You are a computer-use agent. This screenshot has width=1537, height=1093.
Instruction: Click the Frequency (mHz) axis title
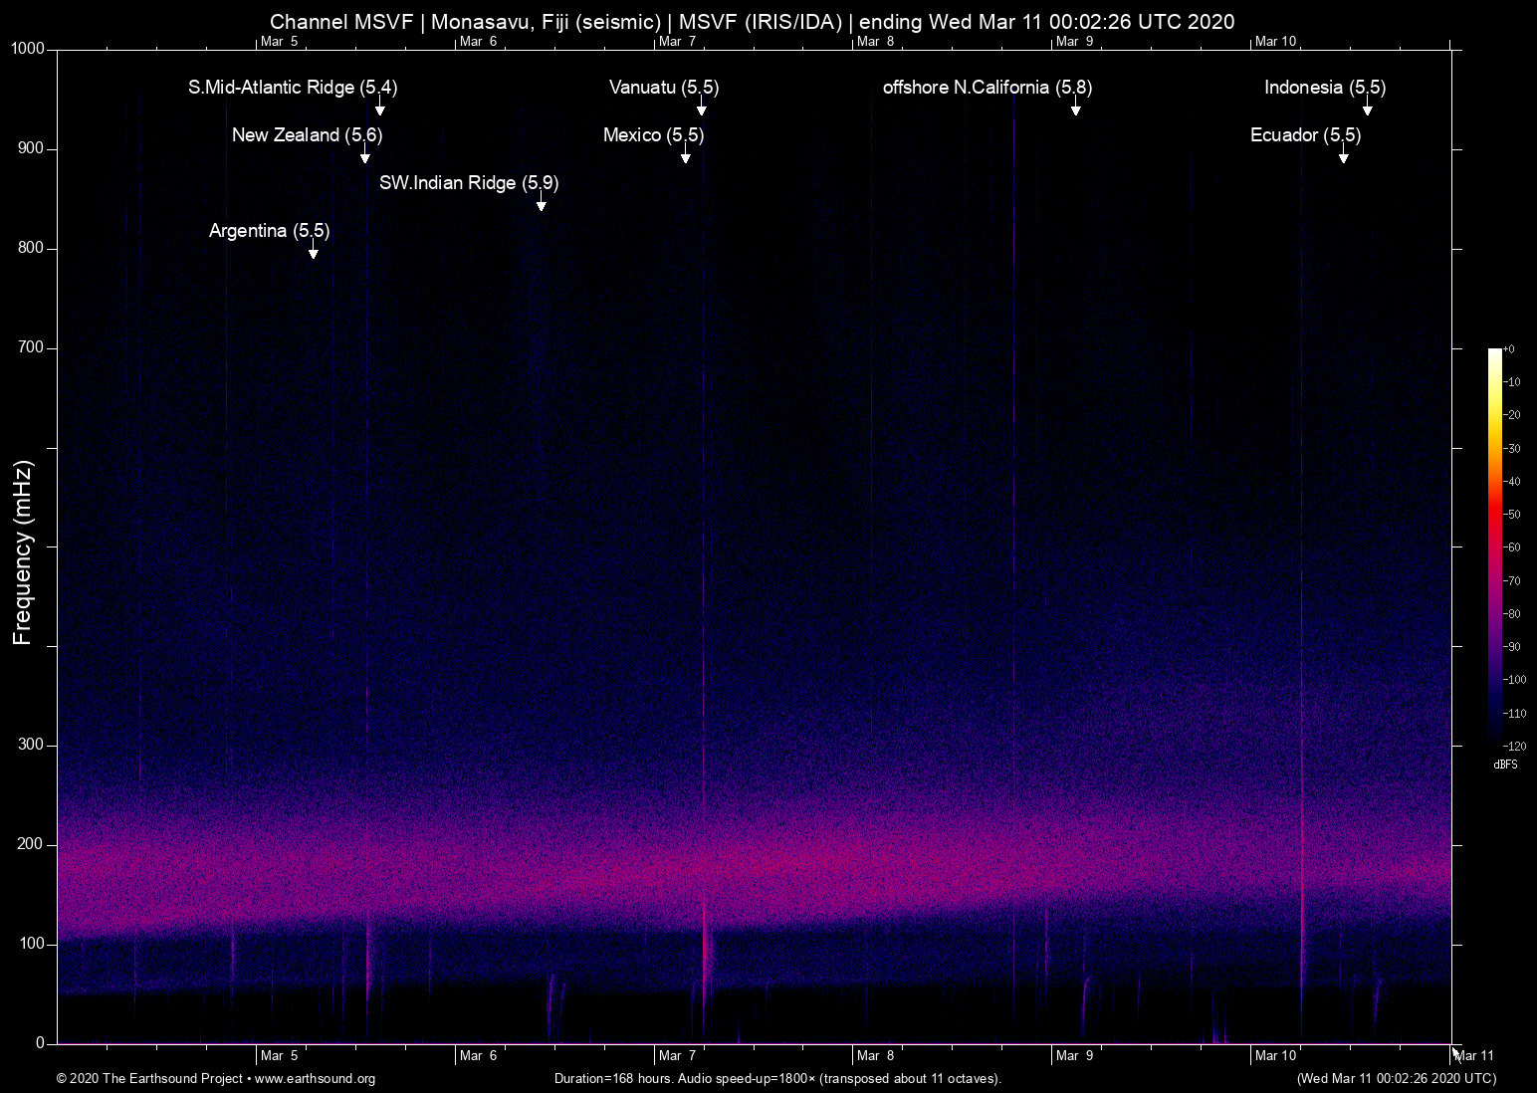(x=23, y=552)
